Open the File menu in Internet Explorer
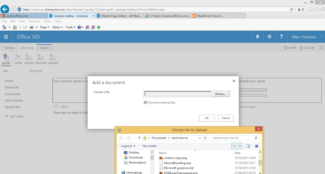 click(5, 21)
